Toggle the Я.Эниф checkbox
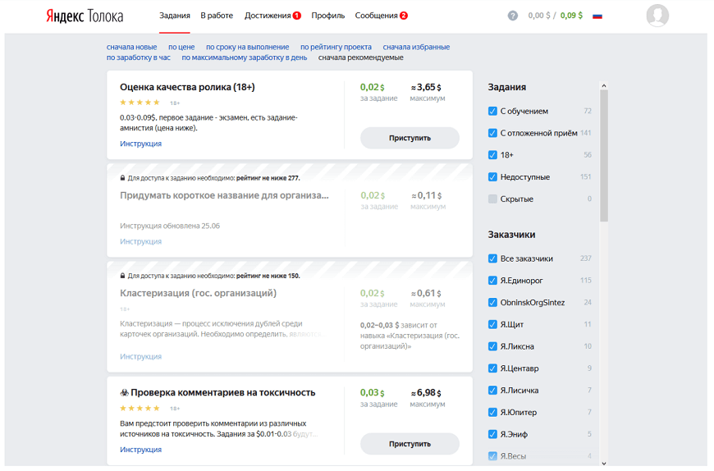This screenshot has width=714, height=471. pyautogui.click(x=492, y=434)
